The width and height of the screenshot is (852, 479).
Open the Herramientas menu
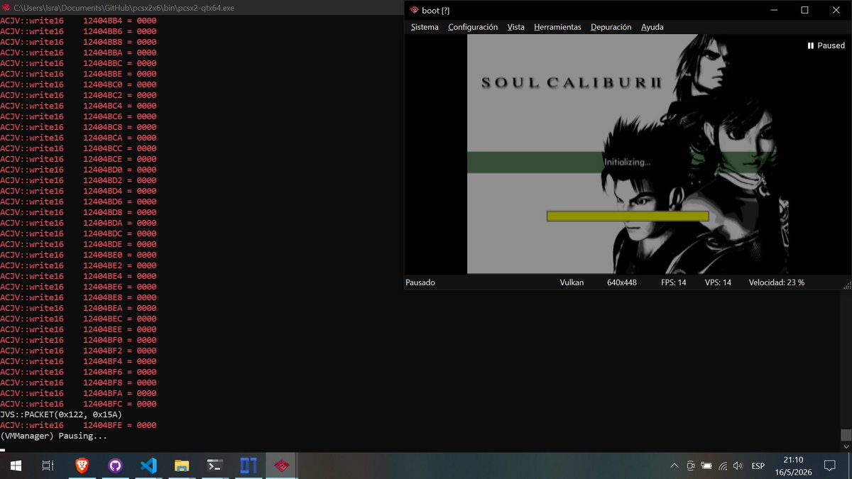pyautogui.click(x=557, y=27)
